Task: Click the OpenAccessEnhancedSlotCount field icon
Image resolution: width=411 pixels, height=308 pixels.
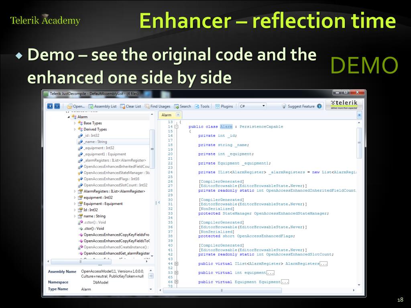Action: click(x=80, y=185)
